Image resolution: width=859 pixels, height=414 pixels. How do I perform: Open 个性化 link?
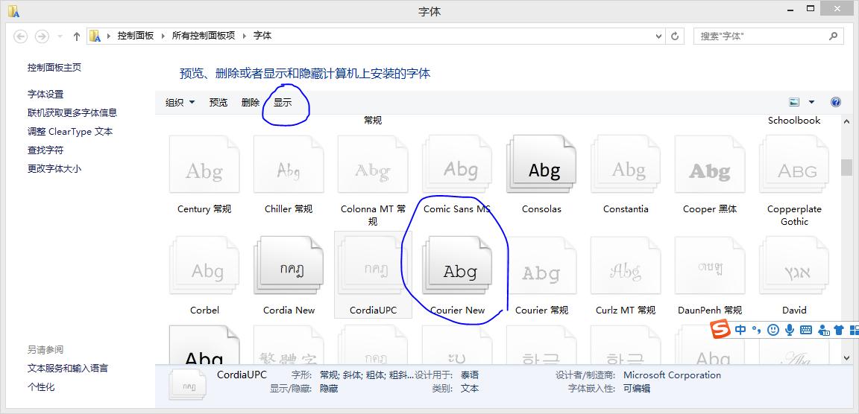tap(41, 386)
